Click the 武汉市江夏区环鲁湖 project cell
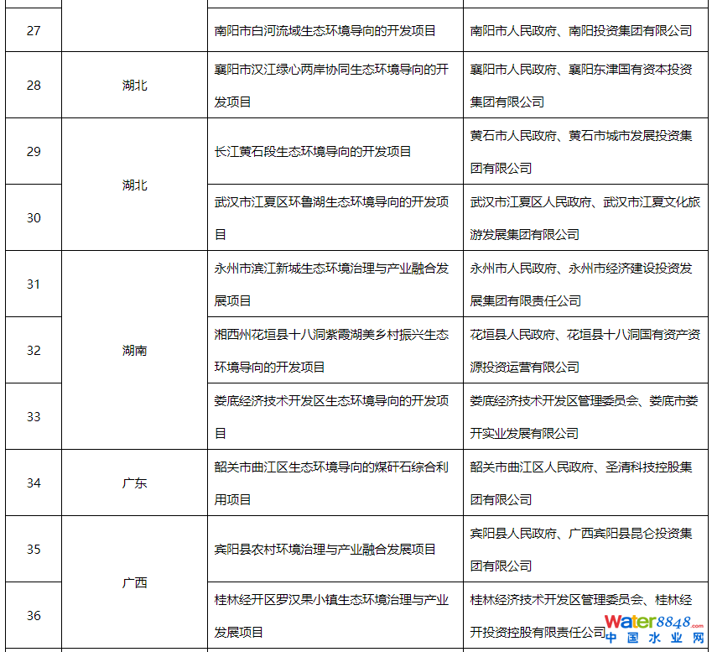The image size is (712, 652). tap(332, 217)
